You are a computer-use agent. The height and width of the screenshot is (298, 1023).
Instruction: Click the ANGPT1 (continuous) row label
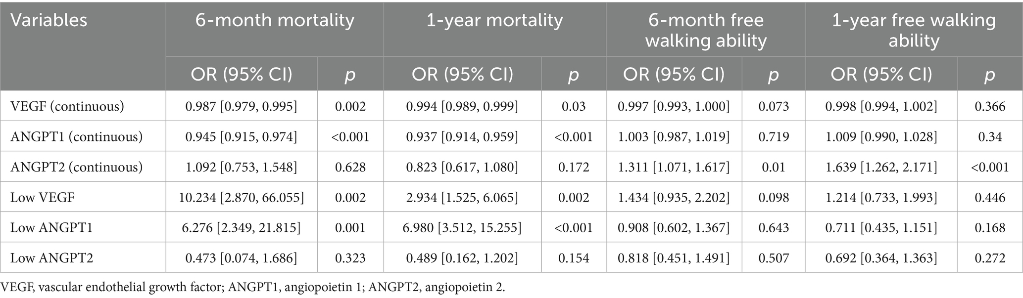pos(77,136)
